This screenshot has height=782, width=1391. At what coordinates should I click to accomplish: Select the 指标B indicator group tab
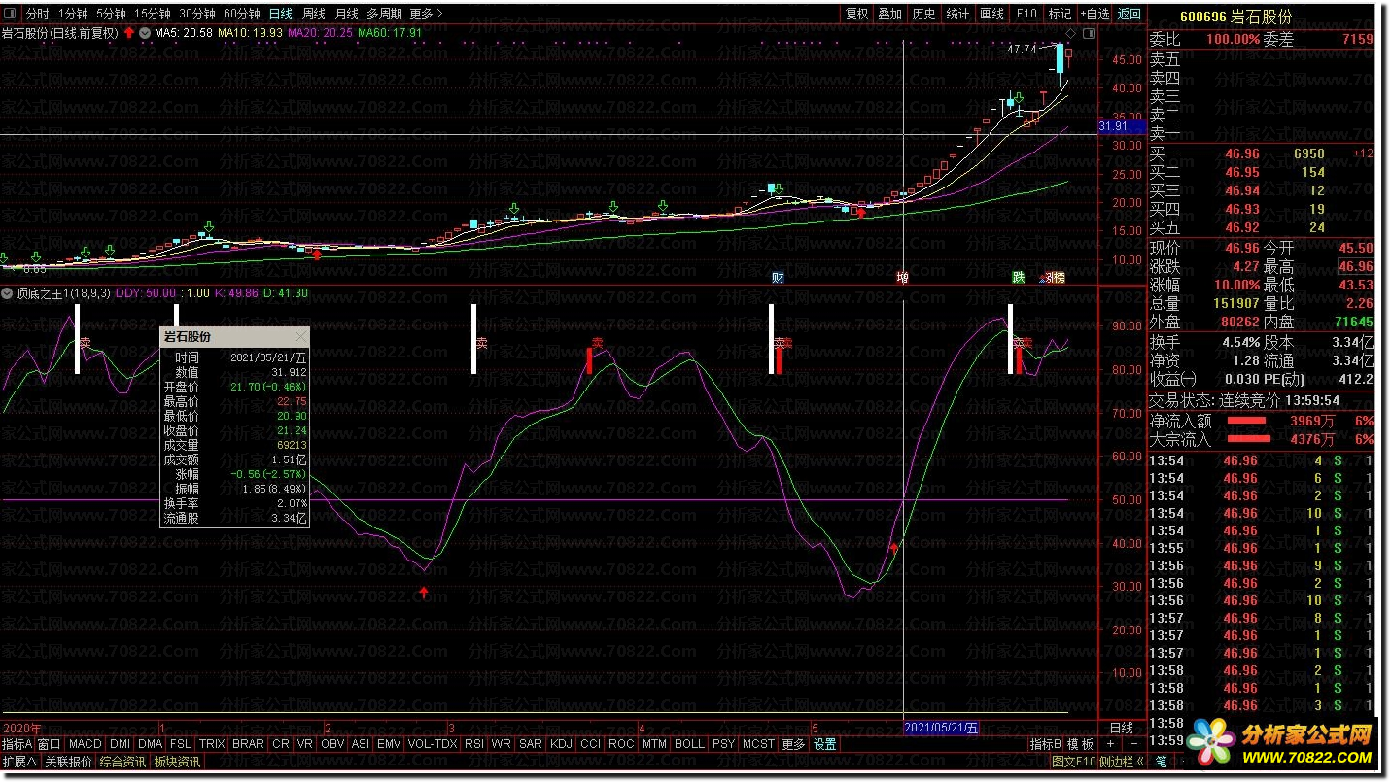(x=1046, y=744)
